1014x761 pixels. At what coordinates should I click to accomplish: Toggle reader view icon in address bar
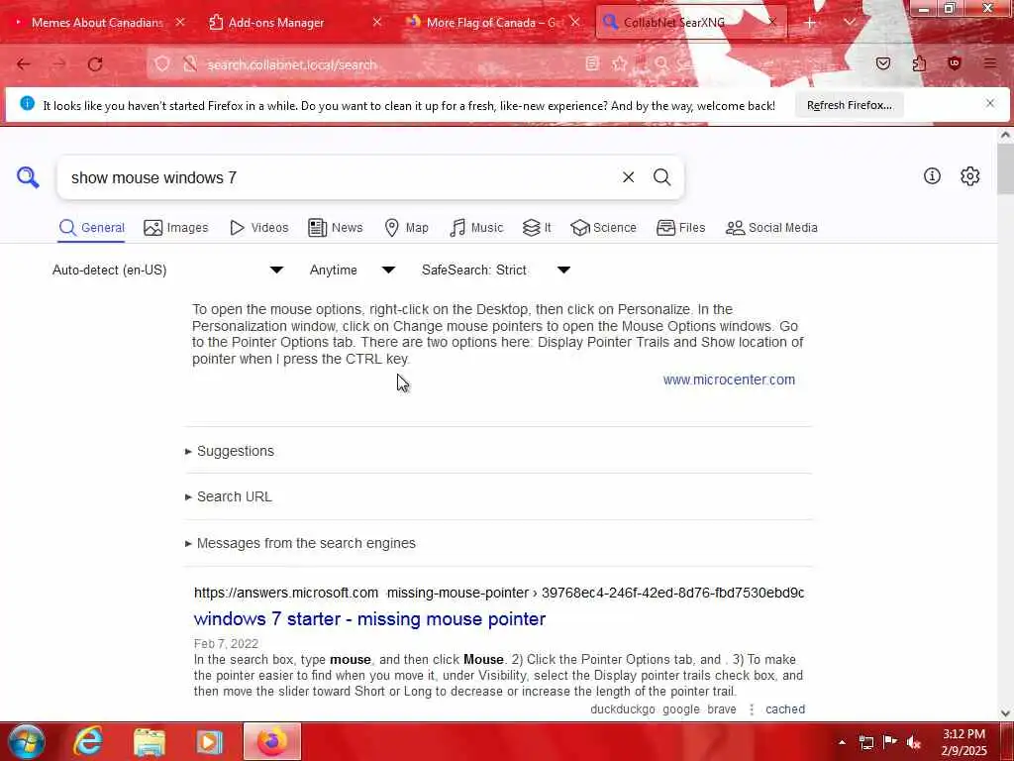[592, 63]
